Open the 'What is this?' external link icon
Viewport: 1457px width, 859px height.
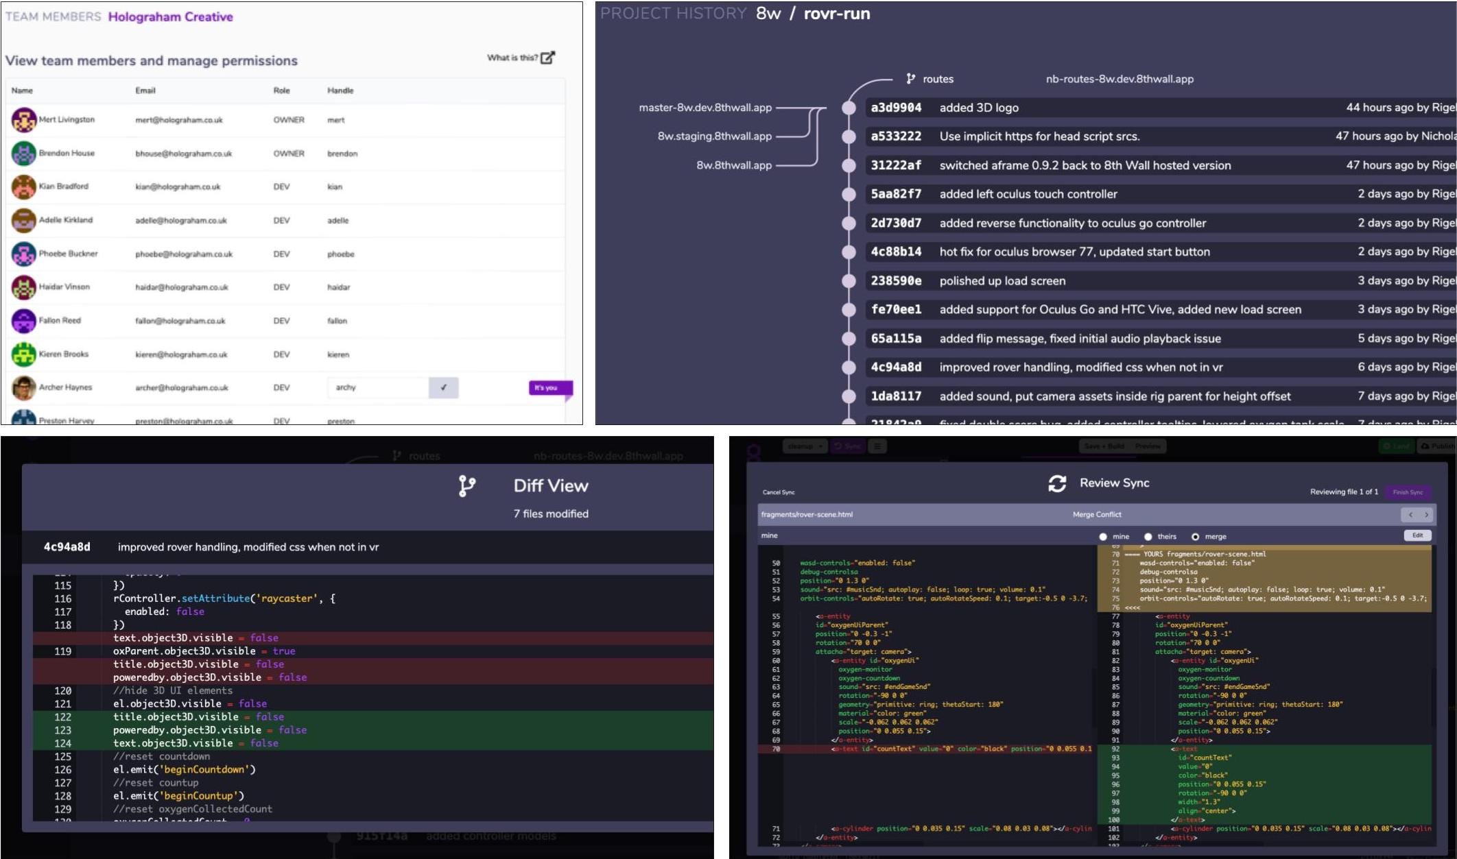tap(547, 58)
